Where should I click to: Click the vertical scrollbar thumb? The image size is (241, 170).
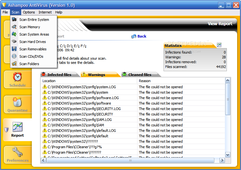(x=228, y=99)
